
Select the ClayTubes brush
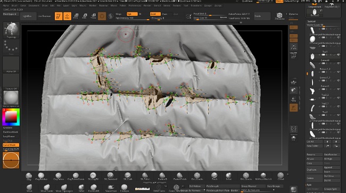(59, 177)
